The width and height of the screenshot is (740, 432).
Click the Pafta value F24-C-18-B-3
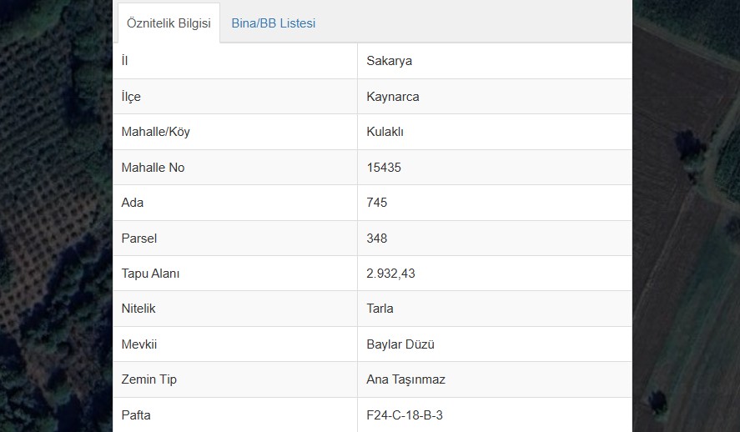pos(405,415)
